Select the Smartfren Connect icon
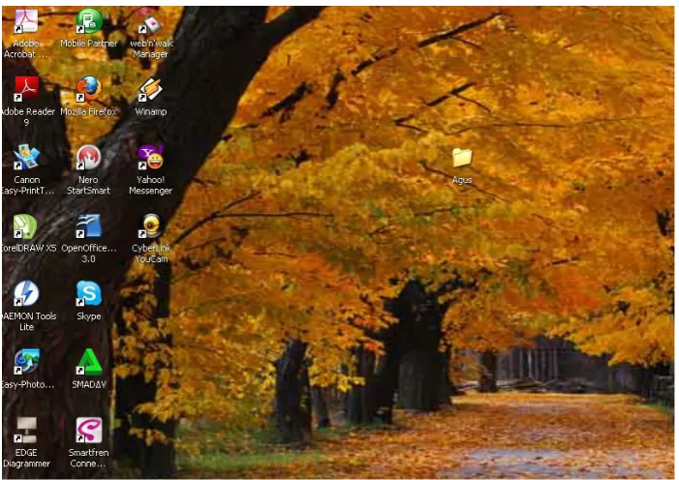Screen dimensions: 679x480 pos(89,431)
